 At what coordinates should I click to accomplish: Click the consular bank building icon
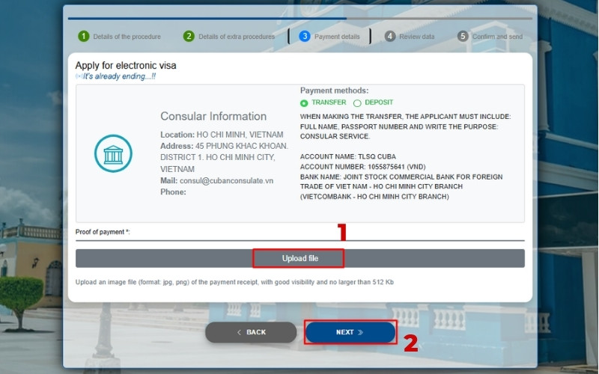point(113,153)
